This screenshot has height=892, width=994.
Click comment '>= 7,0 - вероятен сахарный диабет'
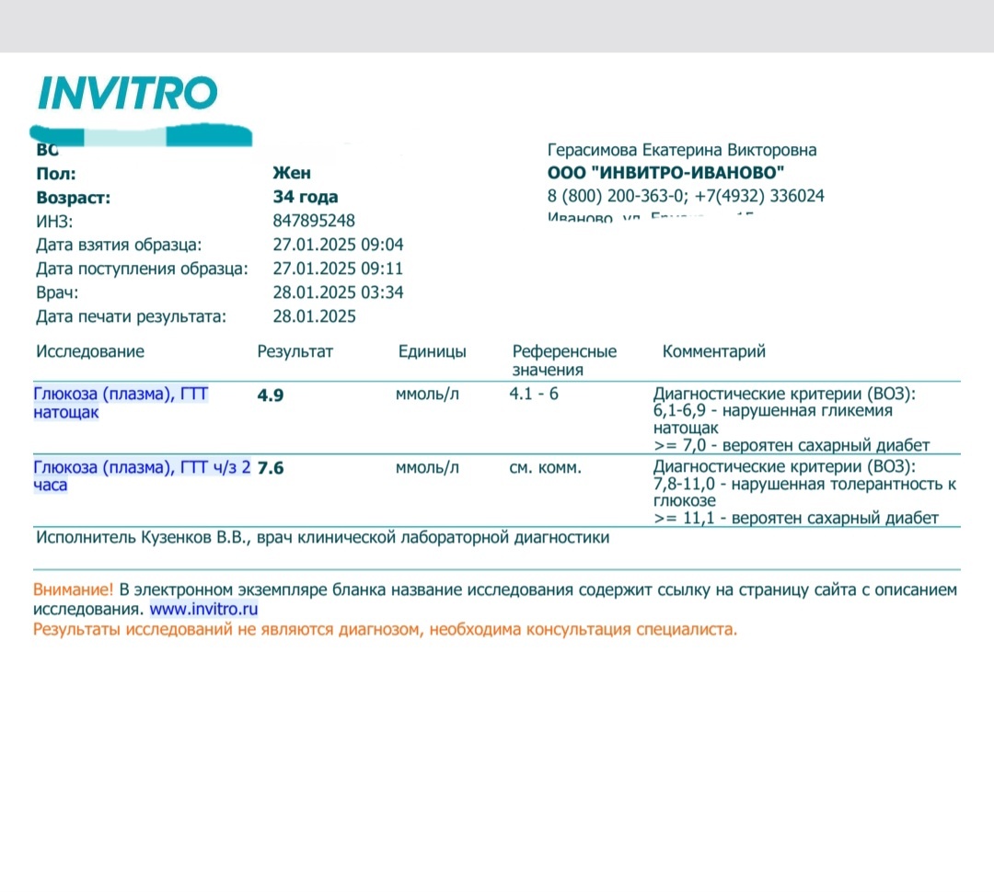pyautogui.click(x=792, y=445)
